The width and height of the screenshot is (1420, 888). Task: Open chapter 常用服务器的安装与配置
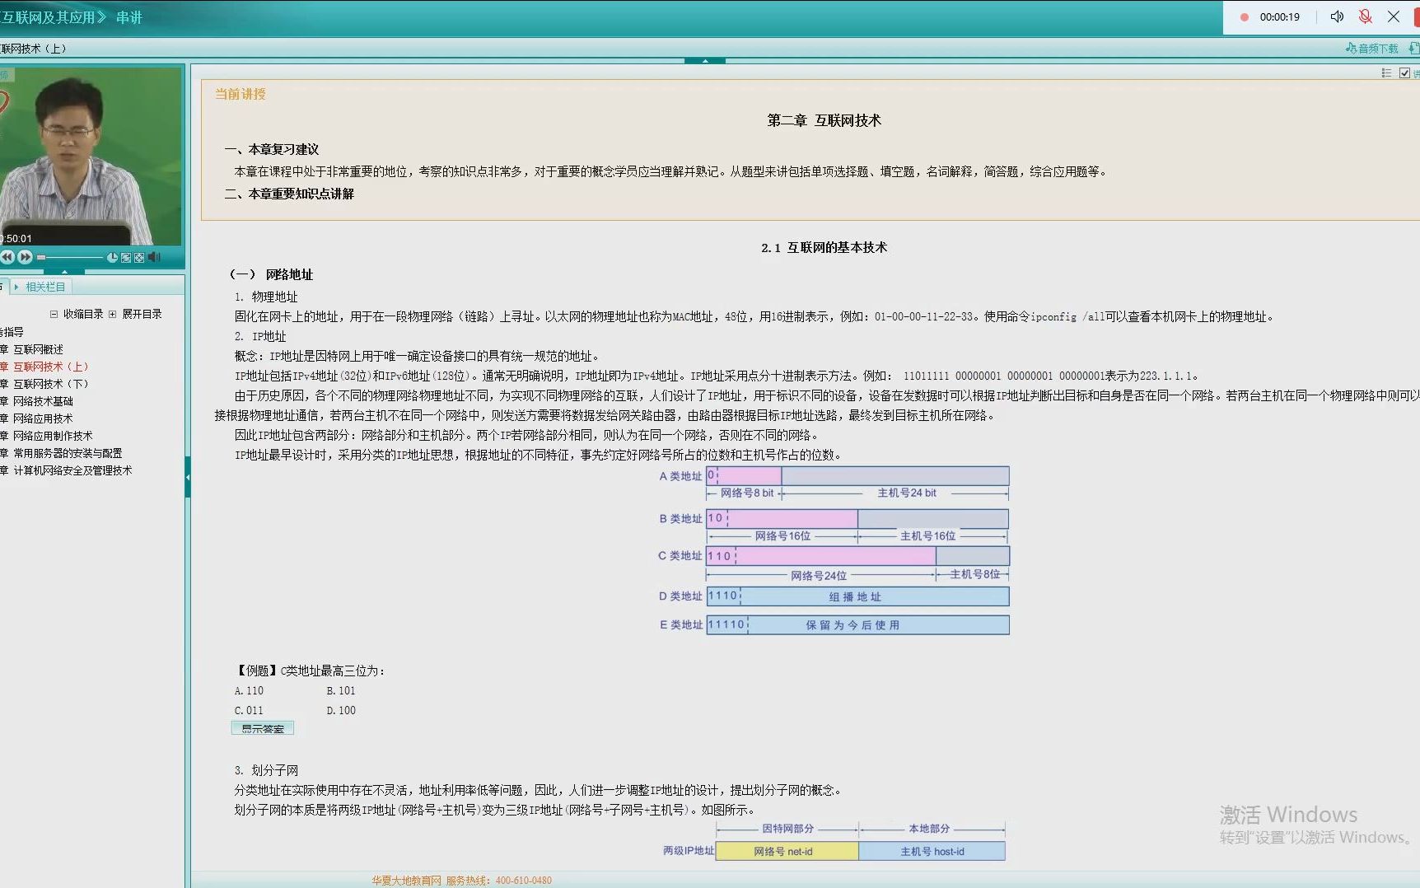pos(68,453)
